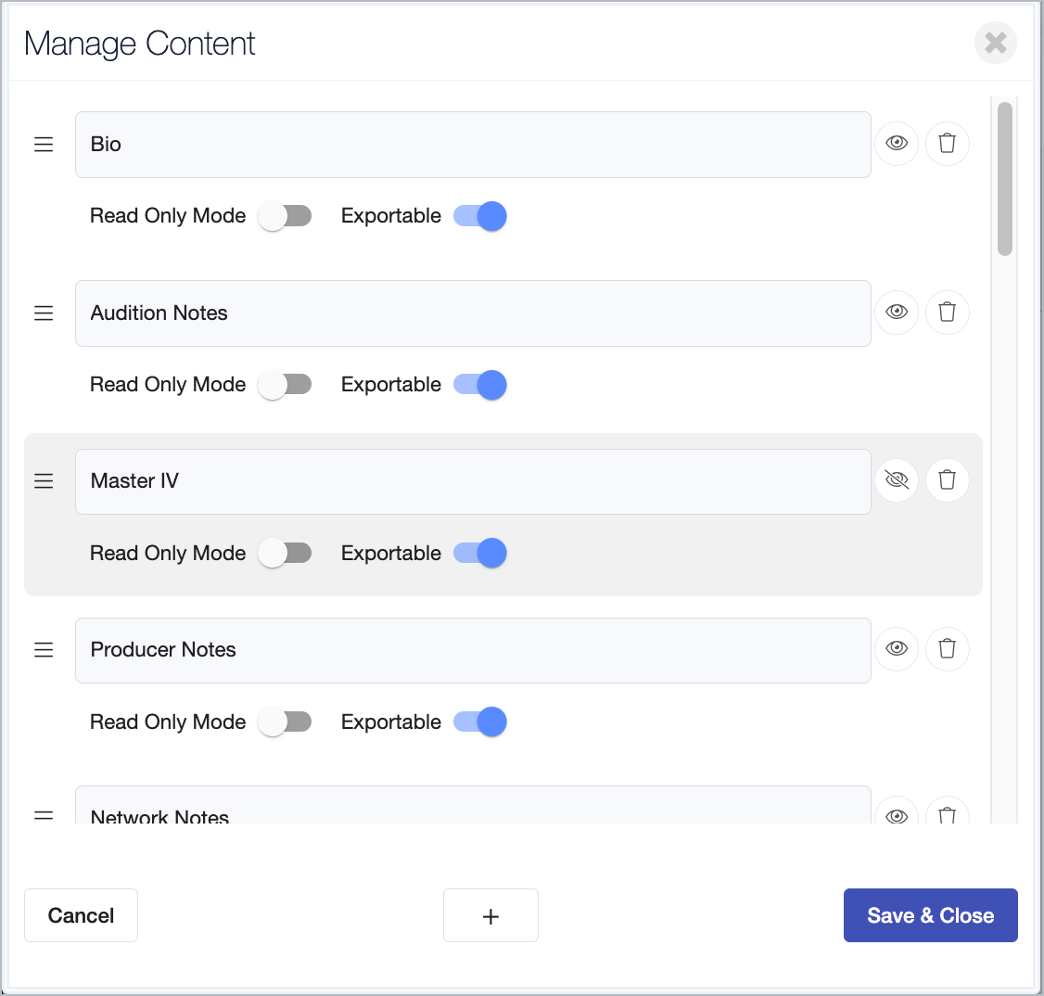Cancel the Manage Content dialog
This screenshot has width=1044, height=996.
[81, 915]
